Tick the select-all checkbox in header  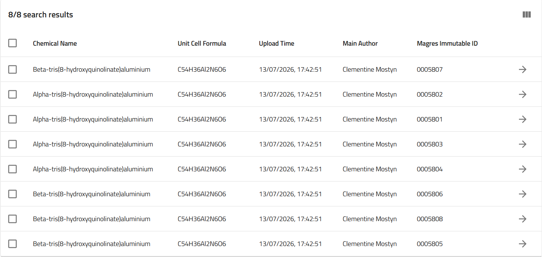(12, 43)
